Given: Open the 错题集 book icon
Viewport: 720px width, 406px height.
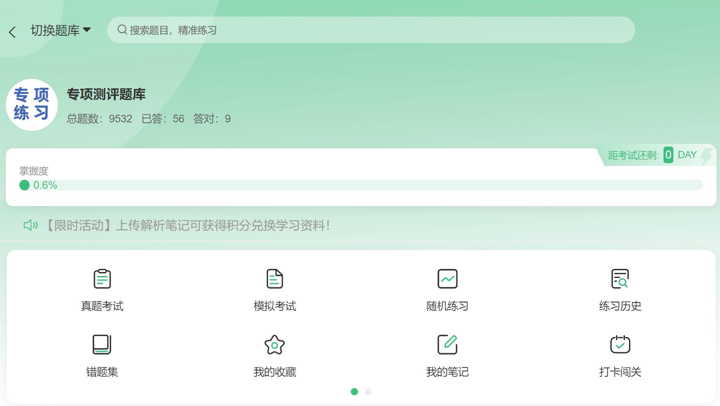Looking at the screenshot, I should (x=102, y=345).
